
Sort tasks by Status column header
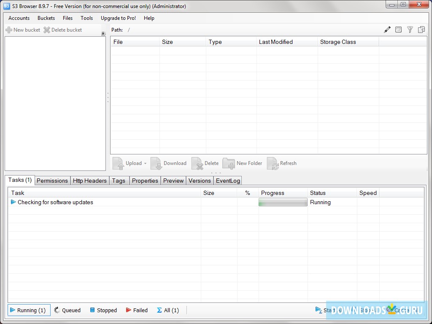coord(332,193)
